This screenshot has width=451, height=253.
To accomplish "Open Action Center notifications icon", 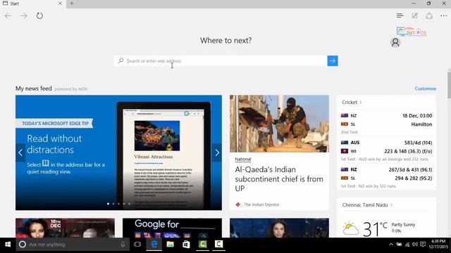I will pyautogui.click(x=423, y=245).
